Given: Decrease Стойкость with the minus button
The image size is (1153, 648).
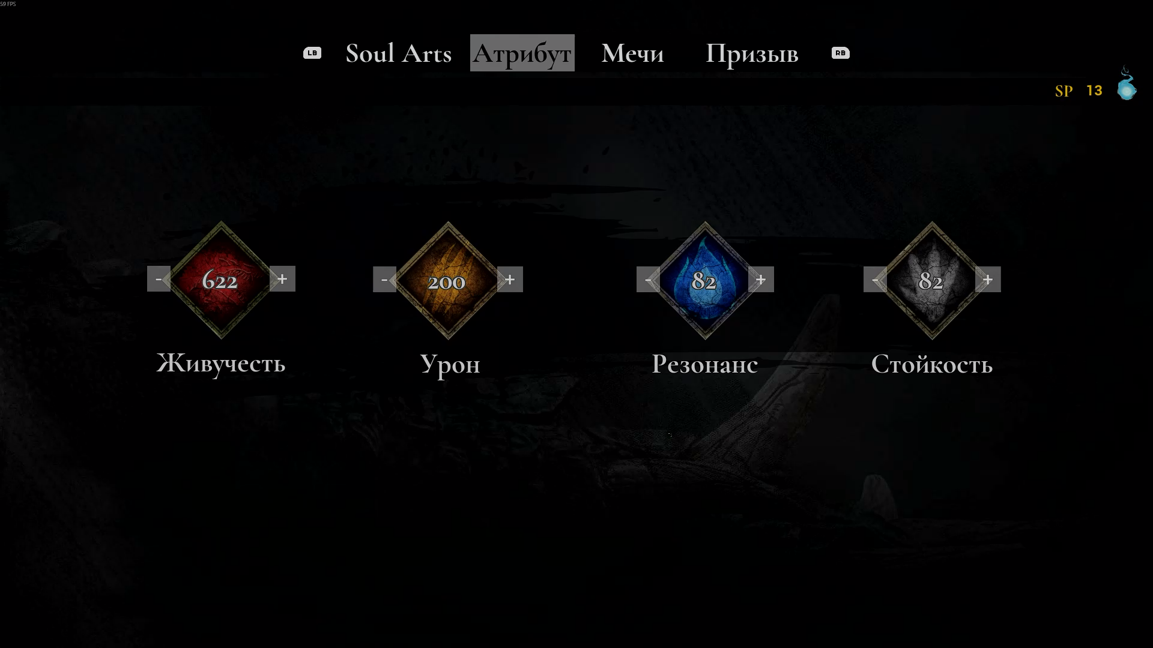Looking at the screenshot, I should click(875, 280).
